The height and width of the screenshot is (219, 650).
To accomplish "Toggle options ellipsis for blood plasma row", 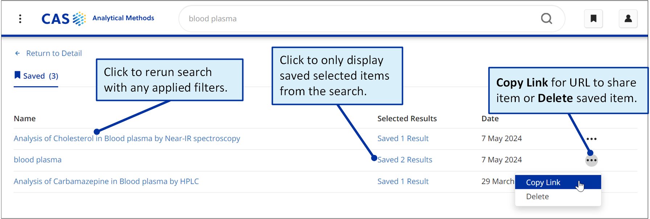I will [x=592, y=160].
